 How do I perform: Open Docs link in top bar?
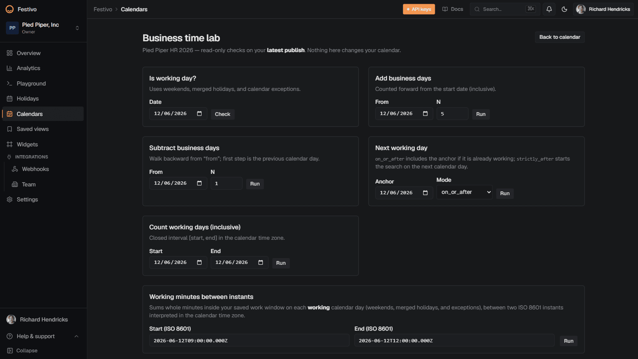click(x=453, y=9)
